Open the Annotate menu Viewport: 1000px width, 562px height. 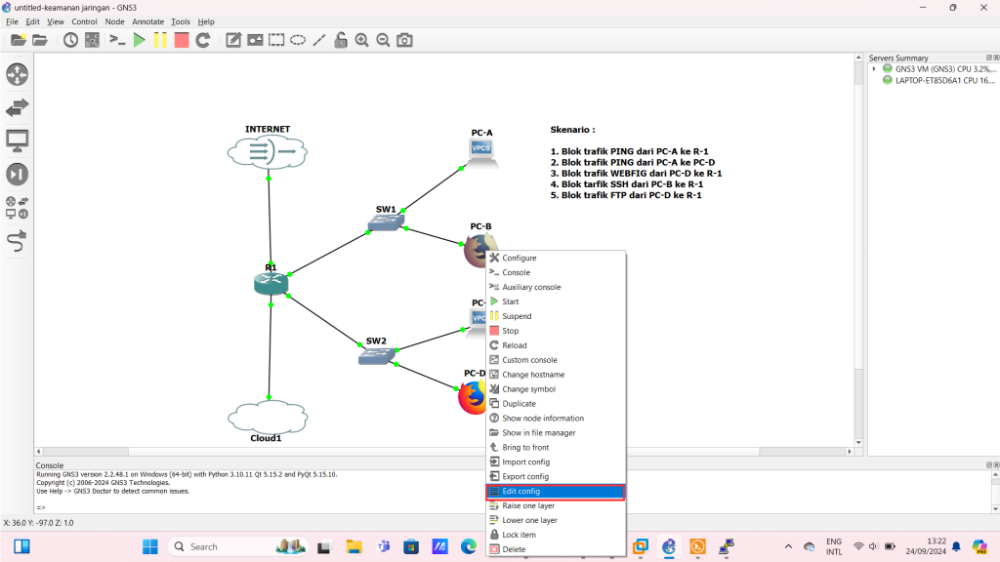(x=147, y=21)
